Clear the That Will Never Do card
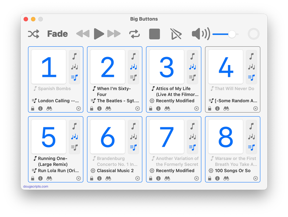 pyautogui.click(x=255, y=108)
